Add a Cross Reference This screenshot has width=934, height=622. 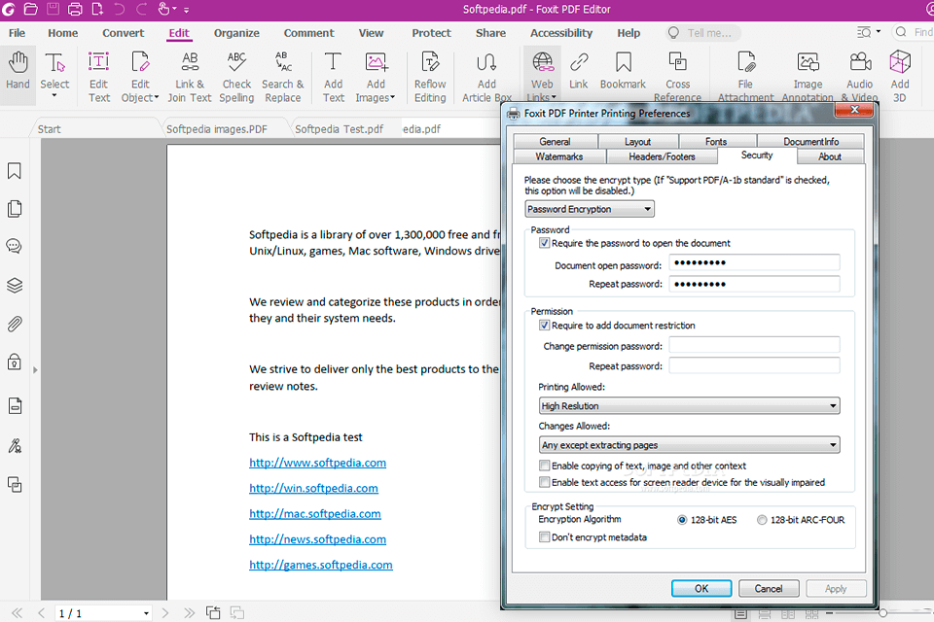[677, 78]
